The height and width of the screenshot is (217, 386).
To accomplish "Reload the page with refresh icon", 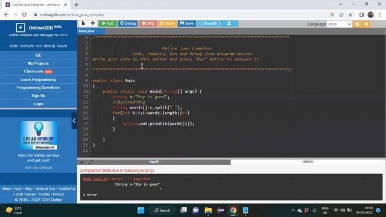I will coord(24,14).
